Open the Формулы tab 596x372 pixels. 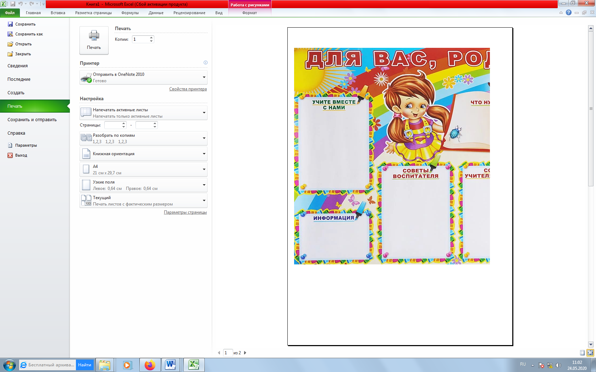click(130, 13)
